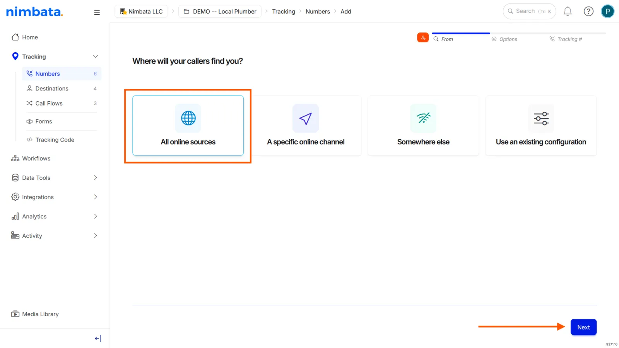Toggle the hamburger sidebar menu

(x=97, y=12)
